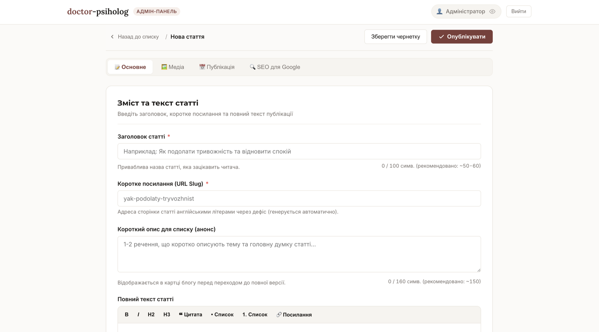This screenshot has width=599, height=332.
Task: Switch to the Основне tab
Action: click(130, 67)
